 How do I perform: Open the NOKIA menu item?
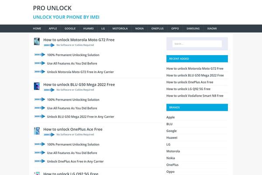(x=140, y=28)
